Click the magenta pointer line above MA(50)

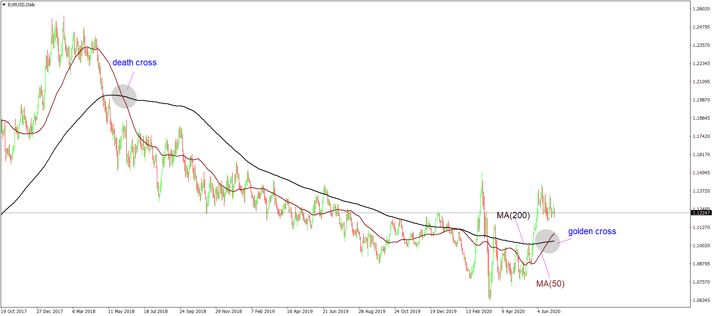tap(546, 265)
